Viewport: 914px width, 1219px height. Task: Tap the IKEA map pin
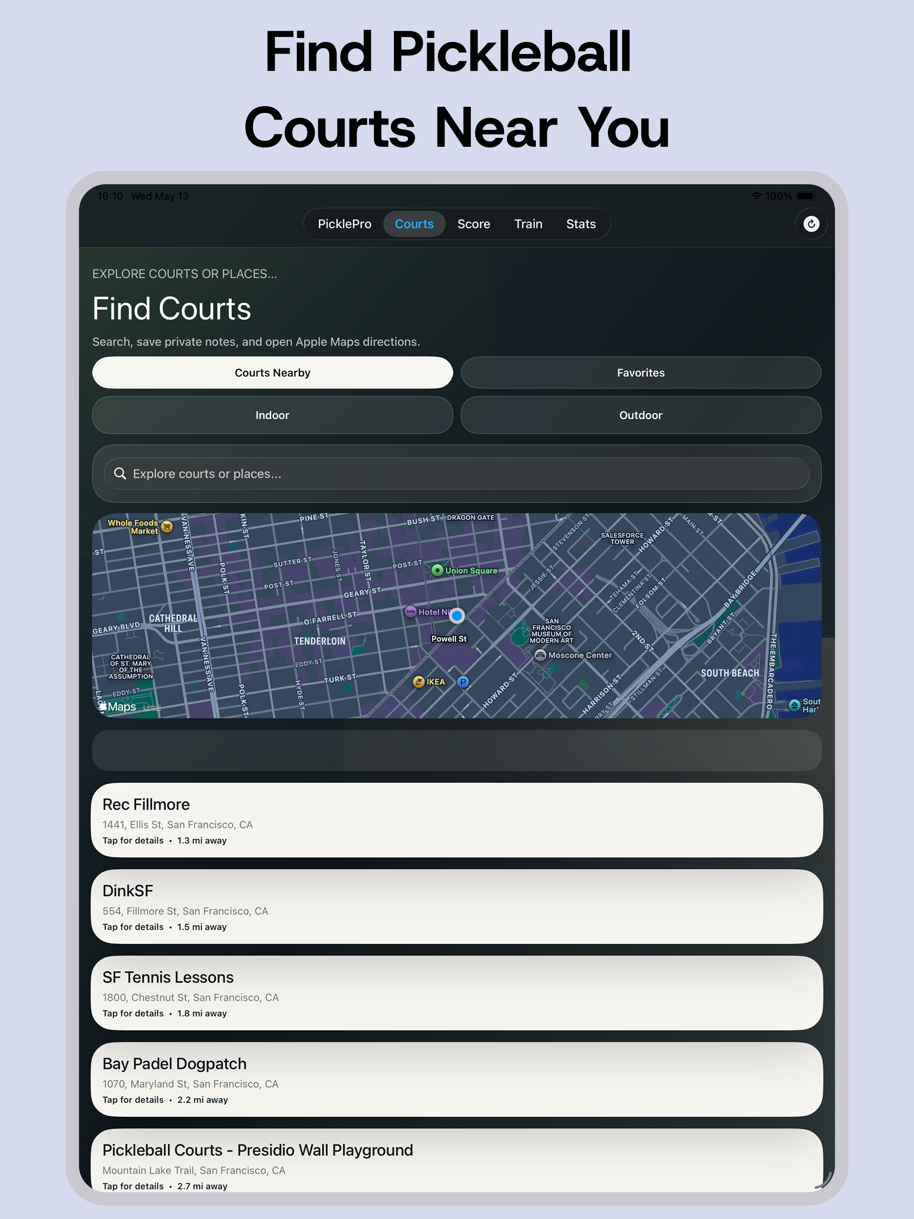coord(419,682)
